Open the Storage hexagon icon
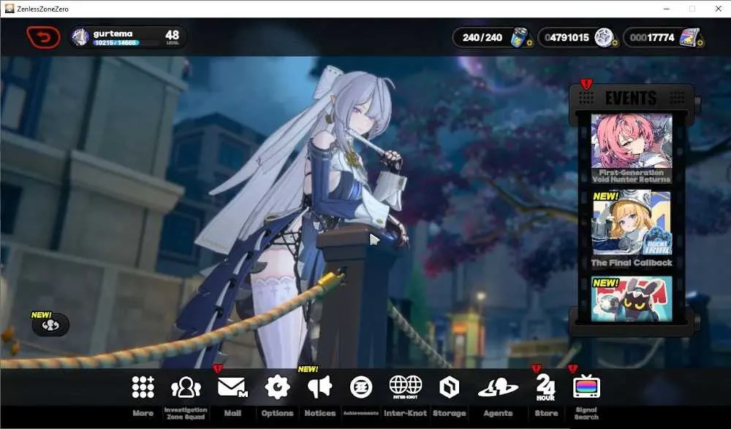The width and height of the screenshot is (731, 429). tap(450, 387)
